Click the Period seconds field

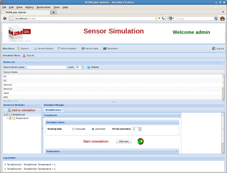pos(135,129)
